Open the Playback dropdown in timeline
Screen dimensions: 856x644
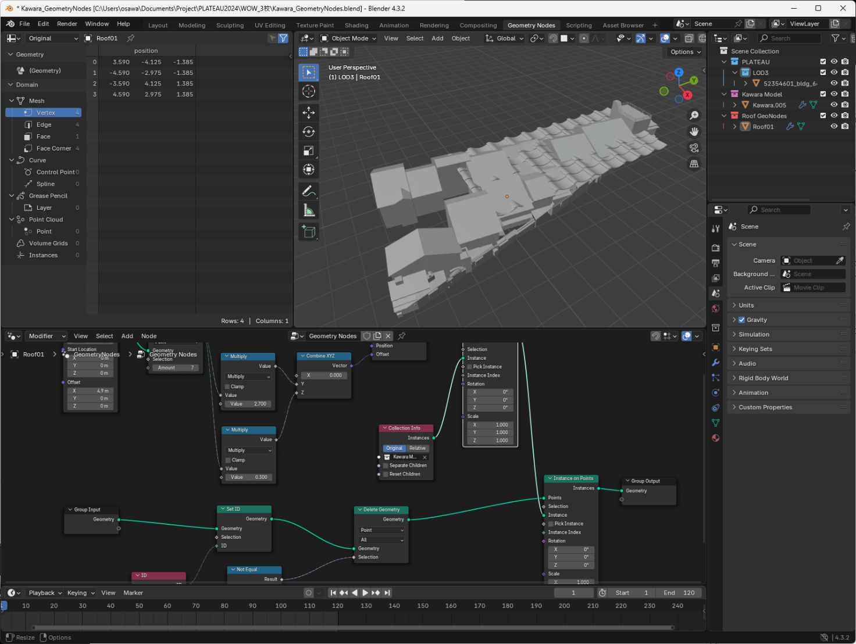45,593
